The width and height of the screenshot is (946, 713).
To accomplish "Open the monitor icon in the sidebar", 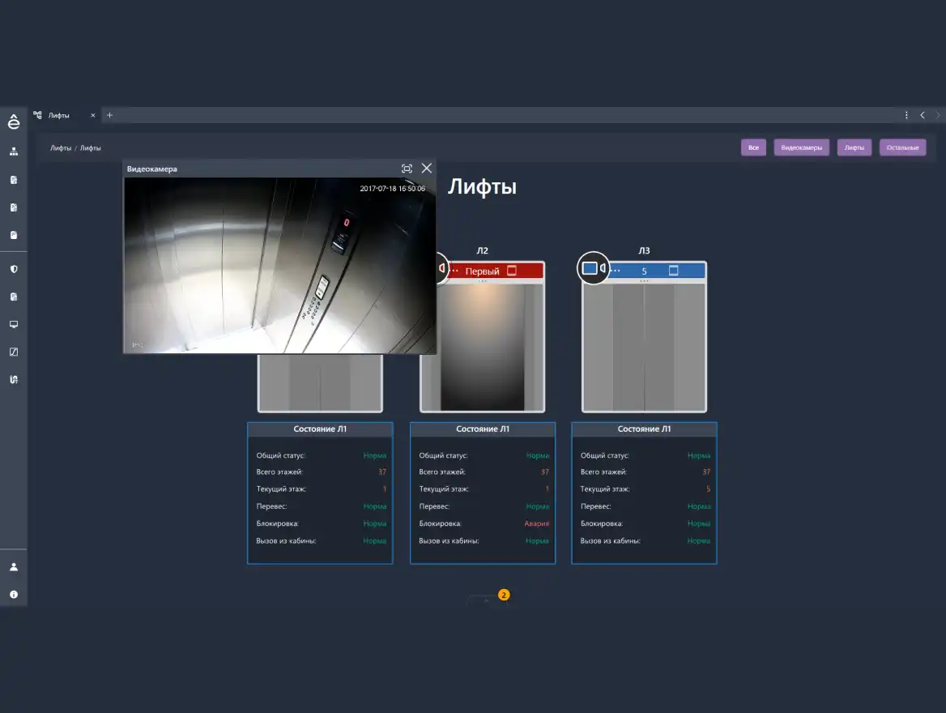I will tap(14, 324).
